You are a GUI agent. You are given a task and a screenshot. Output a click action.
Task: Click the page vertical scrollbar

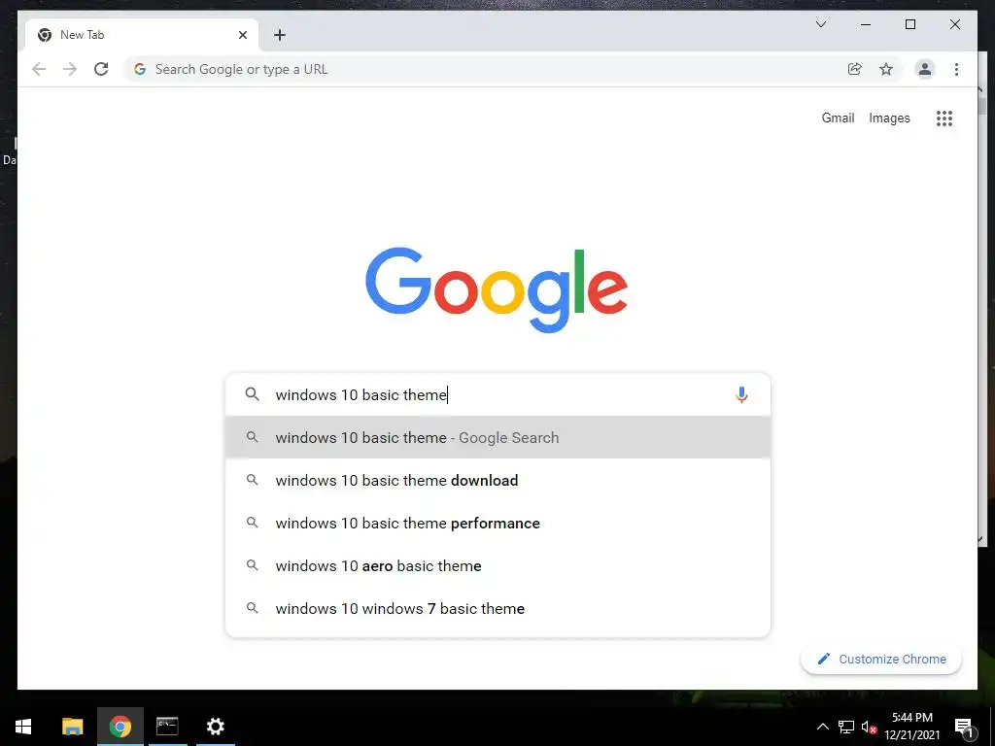coord(982,318)
